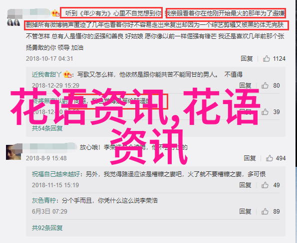Like the comment with 1124 thumbs-up
The width and height of the screenshot is (297, 243).
pyautogui.click(x=266, y=59)
